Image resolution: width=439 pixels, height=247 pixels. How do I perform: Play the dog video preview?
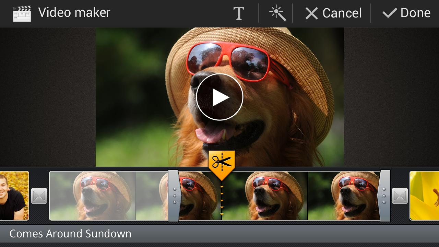[219, 97]
